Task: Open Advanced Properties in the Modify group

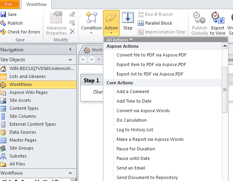Action: click(x=56, y=23)
